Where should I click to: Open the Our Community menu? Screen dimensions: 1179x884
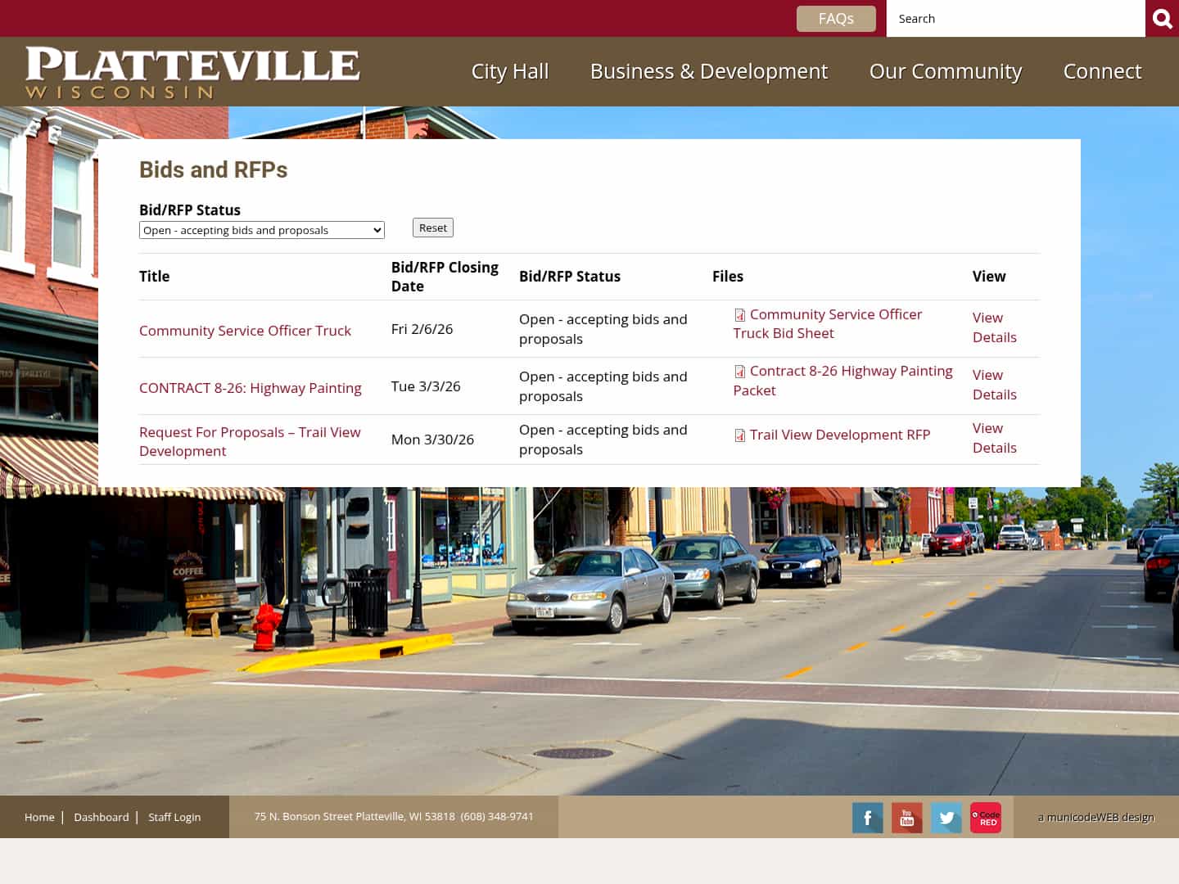click(x=945, y=71)
